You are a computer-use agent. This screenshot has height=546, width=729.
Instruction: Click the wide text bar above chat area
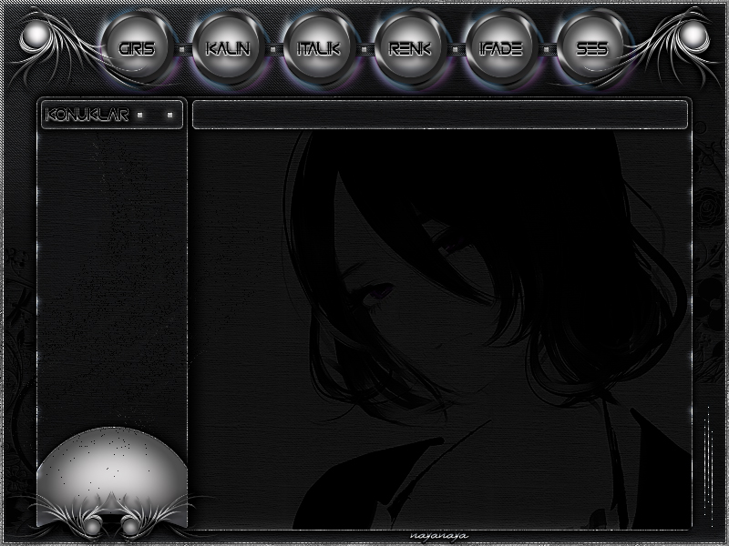439,115
